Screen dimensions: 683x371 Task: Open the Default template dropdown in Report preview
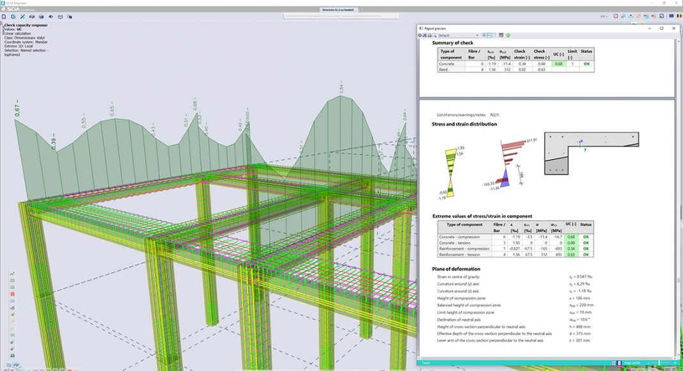coord(456,35)
